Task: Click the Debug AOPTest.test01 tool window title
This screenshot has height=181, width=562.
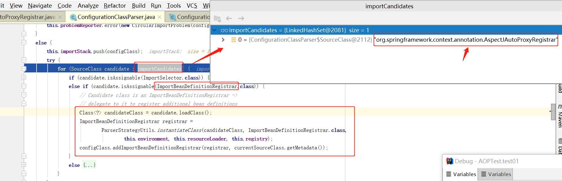Action: coord(487,161)
